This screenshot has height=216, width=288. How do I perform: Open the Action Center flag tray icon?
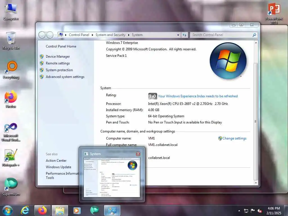point(253,210)
